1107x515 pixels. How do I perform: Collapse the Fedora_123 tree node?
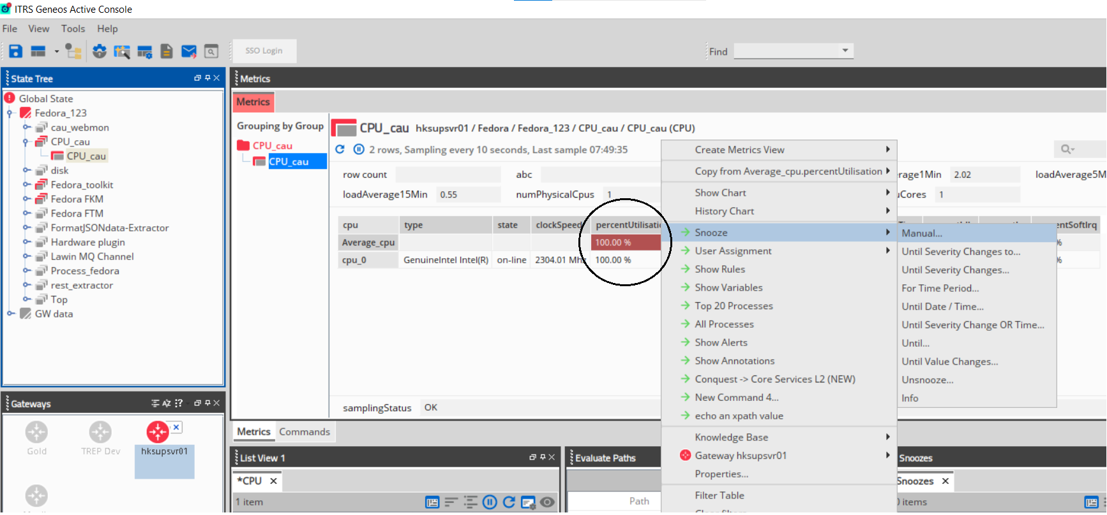(10, 113)
